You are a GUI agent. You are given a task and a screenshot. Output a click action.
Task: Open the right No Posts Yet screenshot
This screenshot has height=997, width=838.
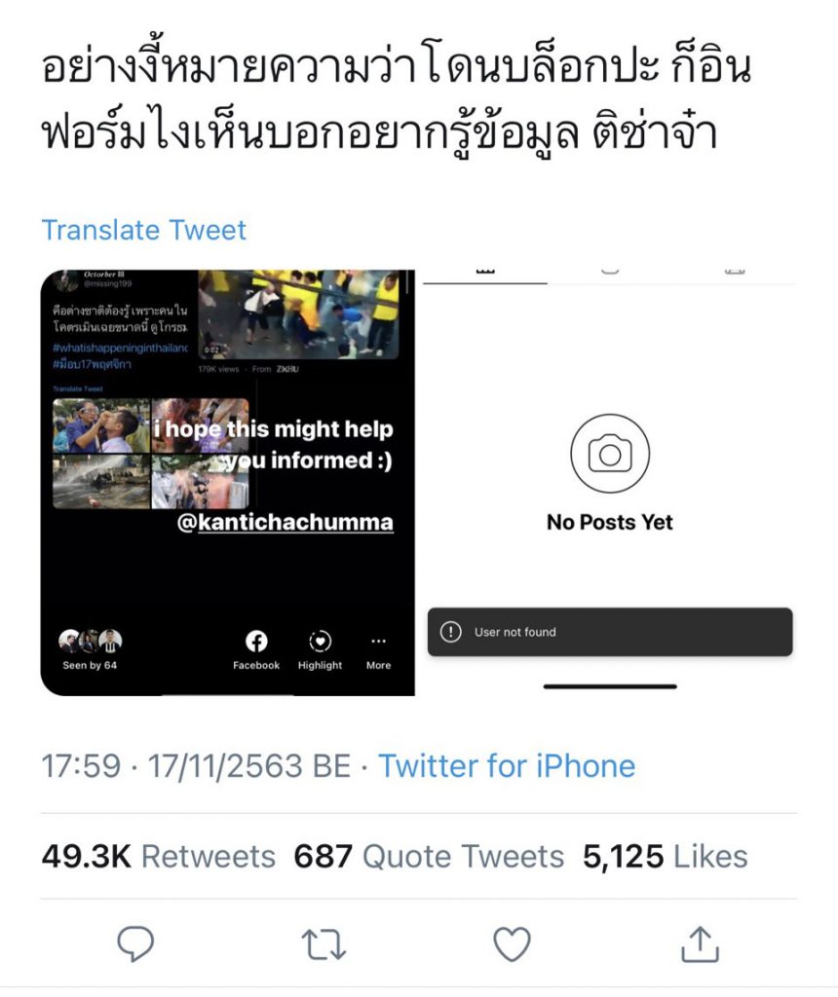point(610,483)
